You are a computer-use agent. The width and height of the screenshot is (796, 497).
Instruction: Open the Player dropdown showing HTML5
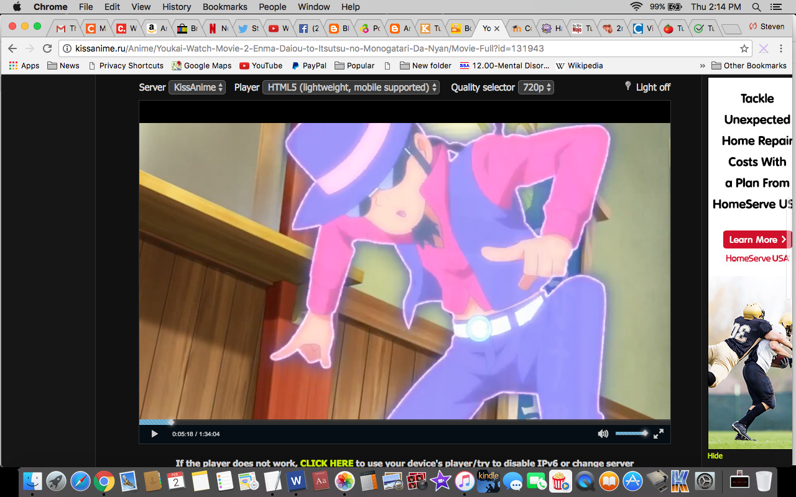click(x=351, y=88)
